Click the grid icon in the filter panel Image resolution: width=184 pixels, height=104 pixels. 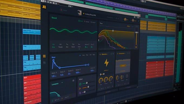tap(73, 81)
